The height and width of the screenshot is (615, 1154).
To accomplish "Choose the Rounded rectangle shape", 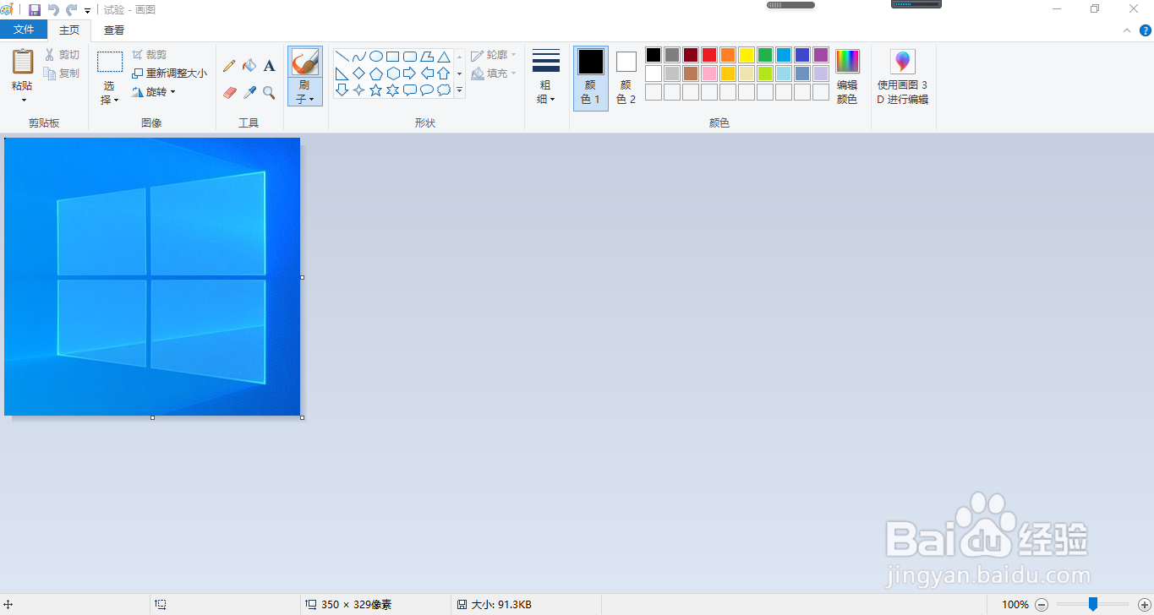I will coord(410,57).
